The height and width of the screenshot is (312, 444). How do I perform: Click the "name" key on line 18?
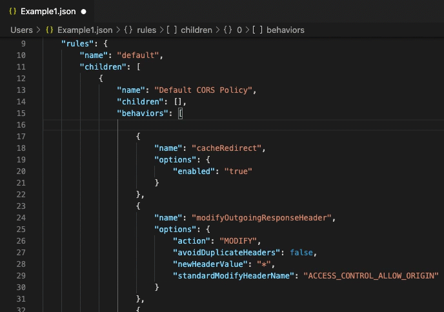point(168,148)
